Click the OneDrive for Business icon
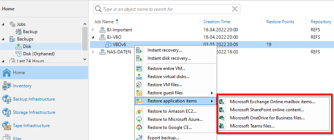The image size is (334, 140). point(222,118)
